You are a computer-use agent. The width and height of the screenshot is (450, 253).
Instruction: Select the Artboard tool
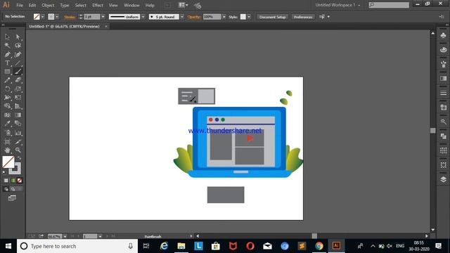coord(8,142)
